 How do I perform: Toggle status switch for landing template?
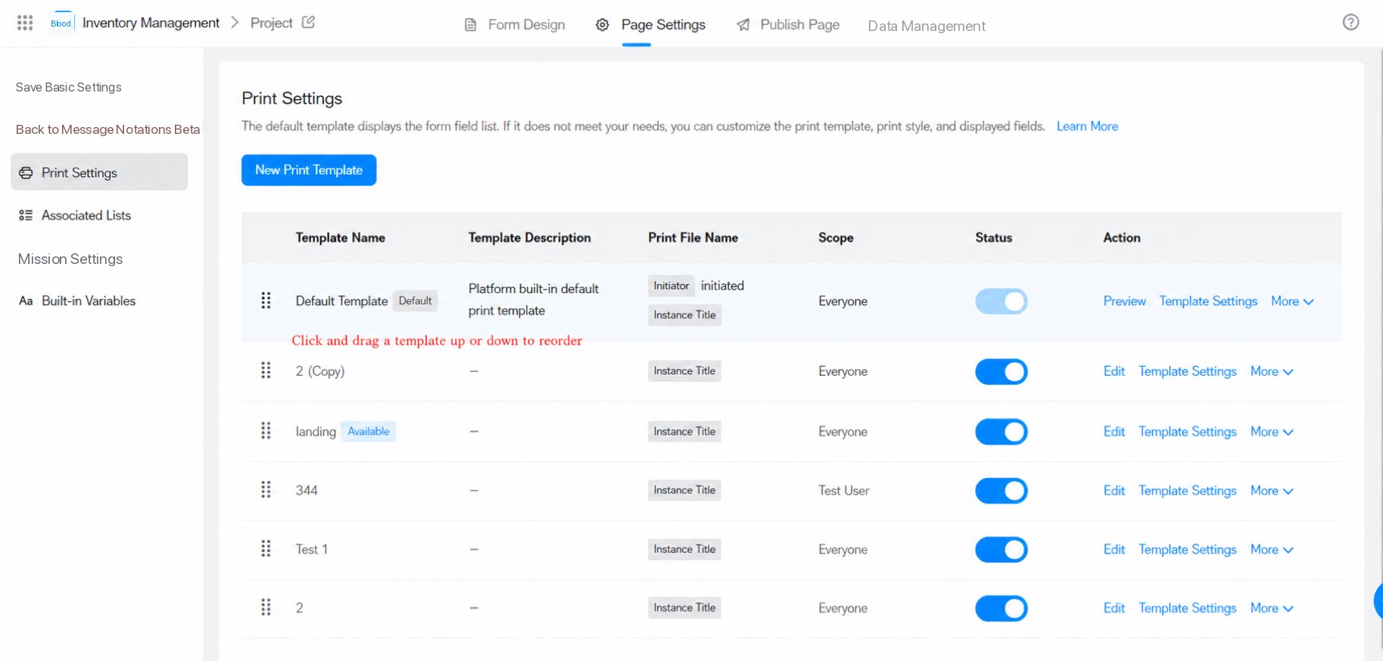click(1001, 432)
